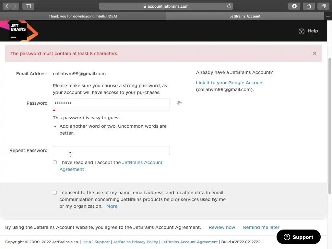The width and height of the screenshot is (332, 249).
Task: Click Remind me later link
Action: pos(261,227)
